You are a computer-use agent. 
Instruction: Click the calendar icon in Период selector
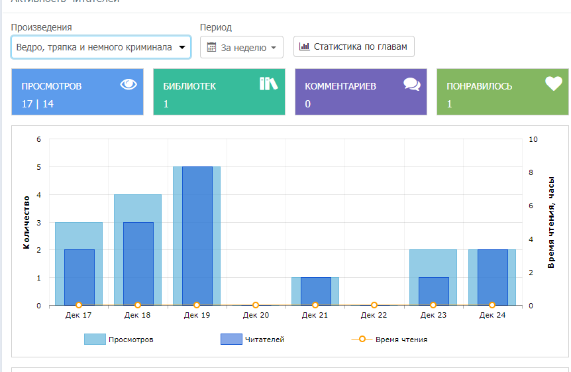click(x=212, y=48)
